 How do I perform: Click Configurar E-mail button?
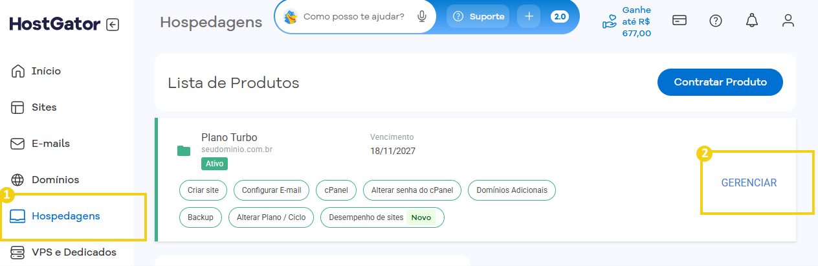271,190
